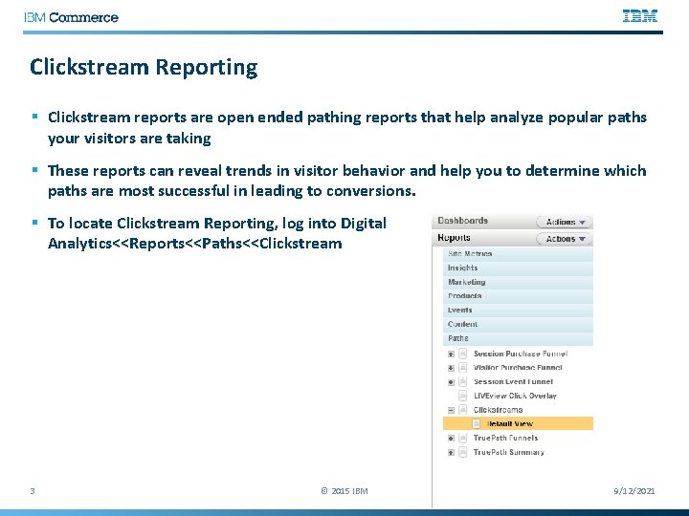This screenshot has width=689, height=516.
Task: Open the Visitor Purchase Funnel report
Action: [x=518, y=368]
